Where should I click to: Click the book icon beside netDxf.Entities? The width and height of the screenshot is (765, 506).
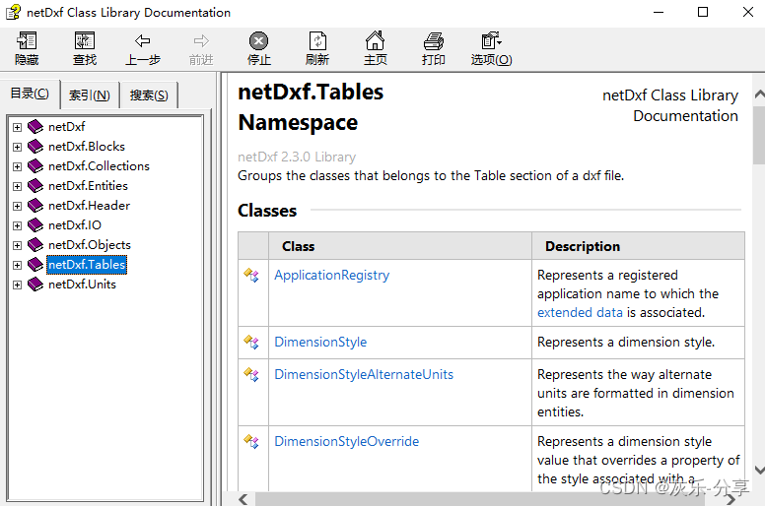(35, 185)
